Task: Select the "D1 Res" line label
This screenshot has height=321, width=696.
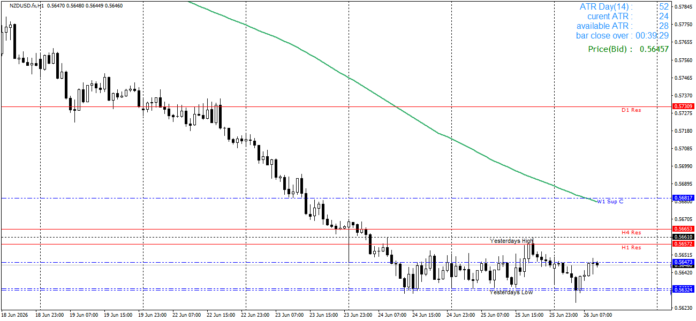Action: [631, 110]
